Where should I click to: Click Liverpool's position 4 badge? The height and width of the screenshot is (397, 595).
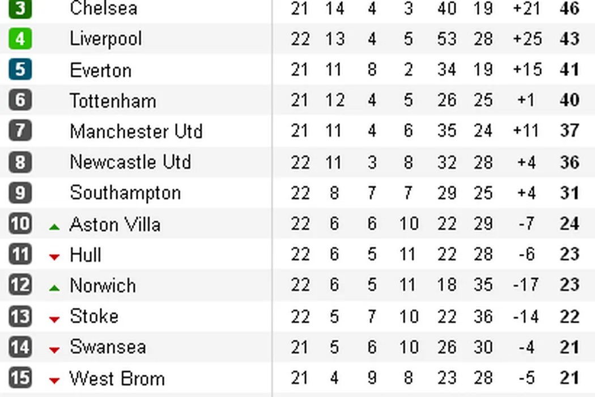coord(20,39)
